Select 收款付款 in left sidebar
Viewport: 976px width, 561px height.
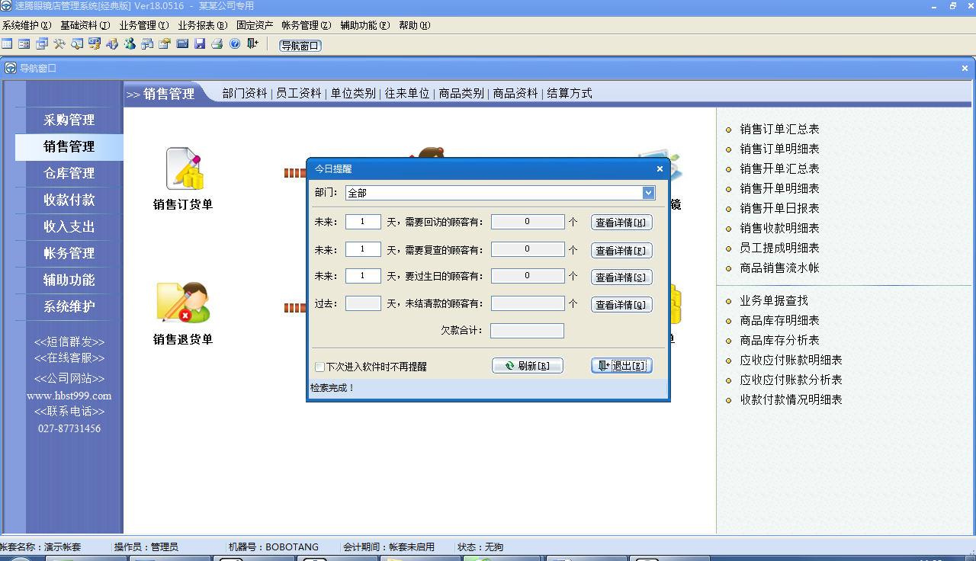(69, 200)
